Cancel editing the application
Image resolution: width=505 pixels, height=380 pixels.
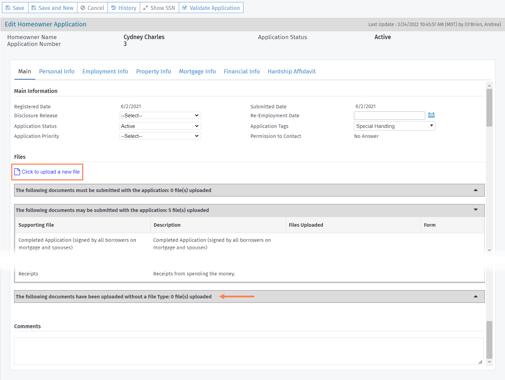[92, 8]
